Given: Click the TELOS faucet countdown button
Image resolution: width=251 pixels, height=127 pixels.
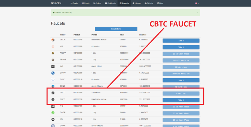Looking at the screenshot, I should coord(181,60).
